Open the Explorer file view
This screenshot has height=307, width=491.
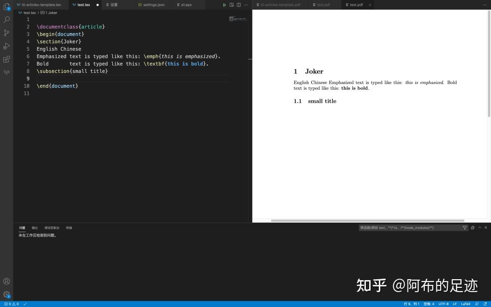click(x=6, y=7)
